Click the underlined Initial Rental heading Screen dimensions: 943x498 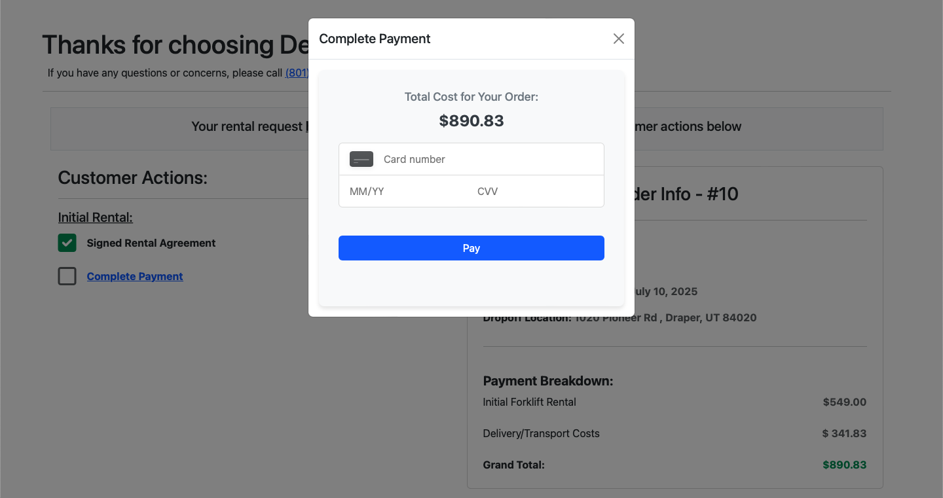point(96,217)
